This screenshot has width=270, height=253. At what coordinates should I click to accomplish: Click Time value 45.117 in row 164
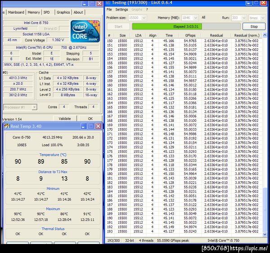pyautogui.click(x=169, y=103)
